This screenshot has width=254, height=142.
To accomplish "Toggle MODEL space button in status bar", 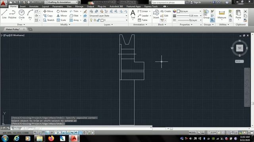I will (192, 133).
